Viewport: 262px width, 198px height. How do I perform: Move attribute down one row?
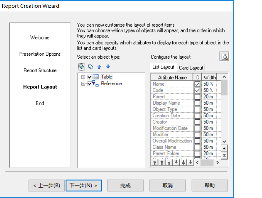pyautogui.click(x=176, y=163)
